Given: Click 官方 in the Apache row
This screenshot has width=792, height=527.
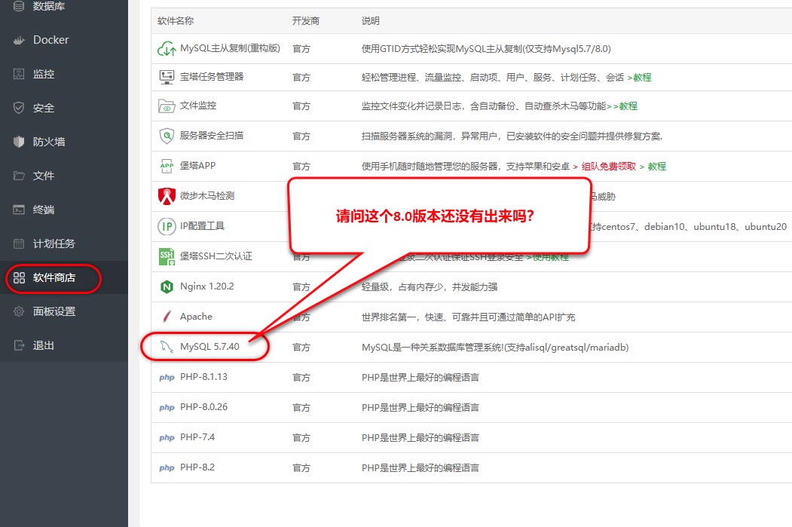Looking at the screenshot, I should pos(301,317).
